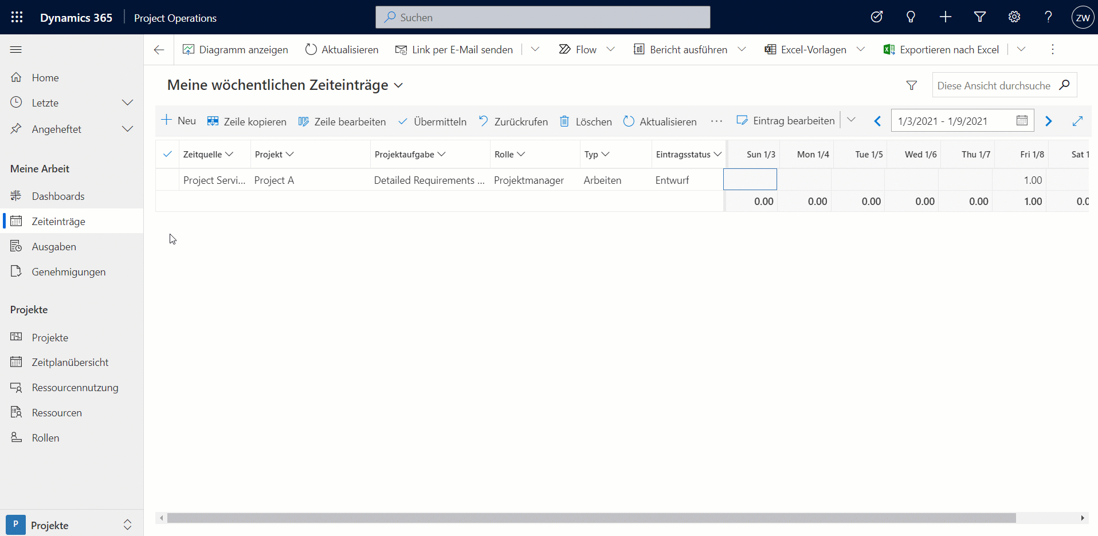Open the Projektaufgabe column menu
The width and height of the screenshot is (1098, 536).
coord(410,154)
